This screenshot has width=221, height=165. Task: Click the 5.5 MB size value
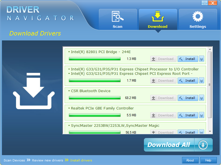pos(131,115)
